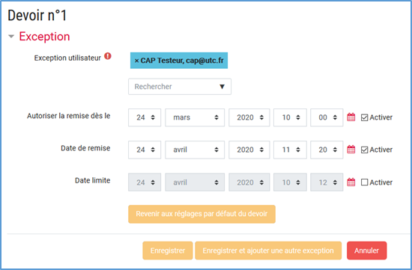
Task: Open calendar picker for Autoriser la remise
Action: click(x=351, y=117)
